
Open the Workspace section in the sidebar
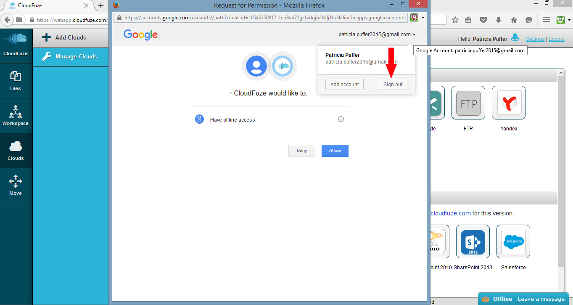(x=16, y=116)
